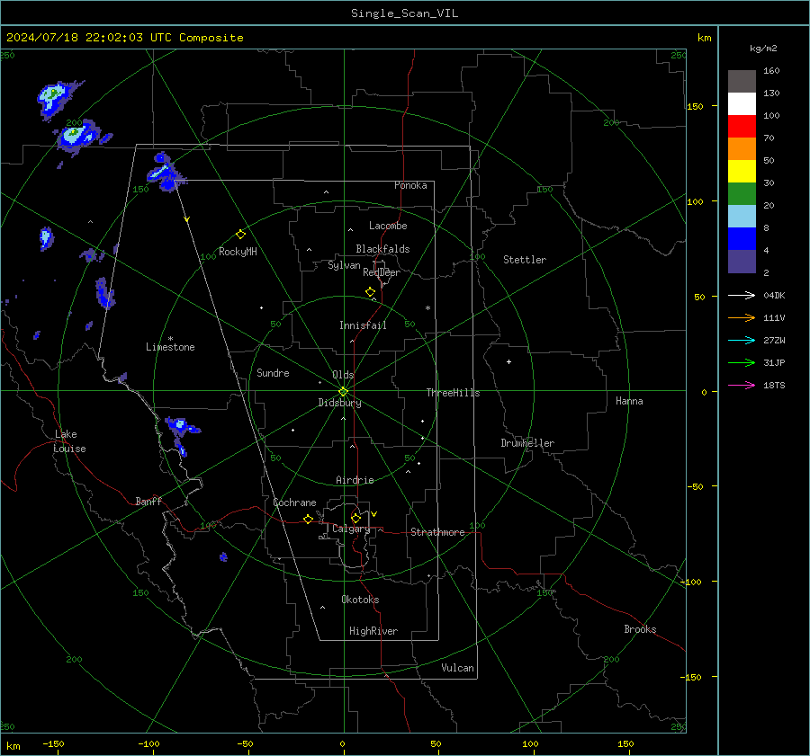Click the Lacombe city label

pyautogui.click(x=388, y=226)
